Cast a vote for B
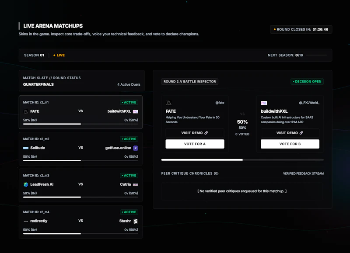The height and width of the screenshot is (253, 350). (x=290, y=144)
